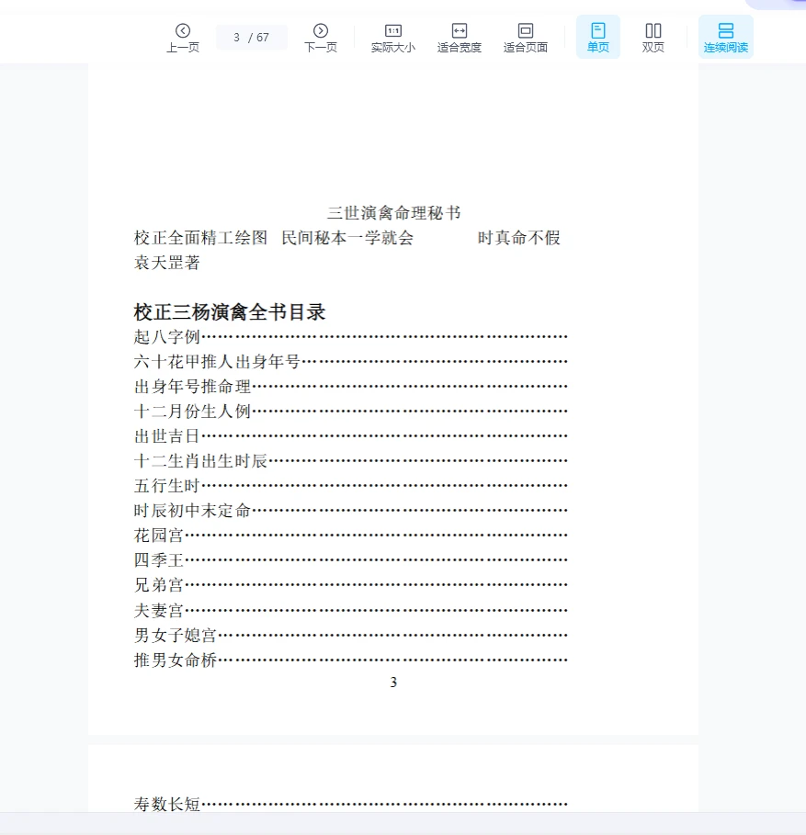Fit document to width (适合宽度)
The image size is (806, 835).
pyautogui.click(x=460, y=38)
